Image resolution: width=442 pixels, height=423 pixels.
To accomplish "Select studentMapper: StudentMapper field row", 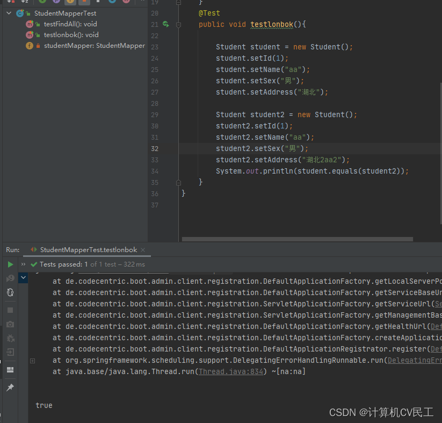I will click(x=95, y=46).
